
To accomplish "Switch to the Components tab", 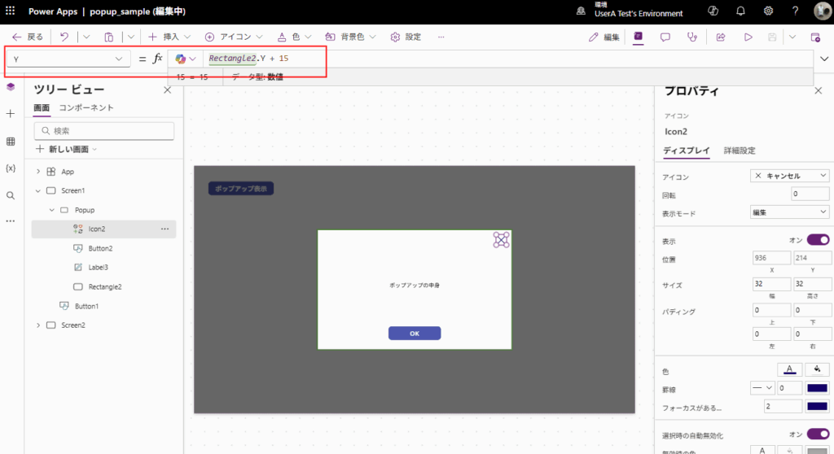I will click(86, 108).
